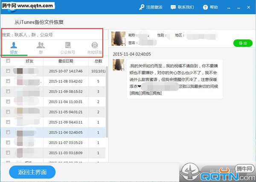Select the date cell 2015-11-05 04:01:21
The height and width of the screenshot is (182, 256).
[66, 112]
